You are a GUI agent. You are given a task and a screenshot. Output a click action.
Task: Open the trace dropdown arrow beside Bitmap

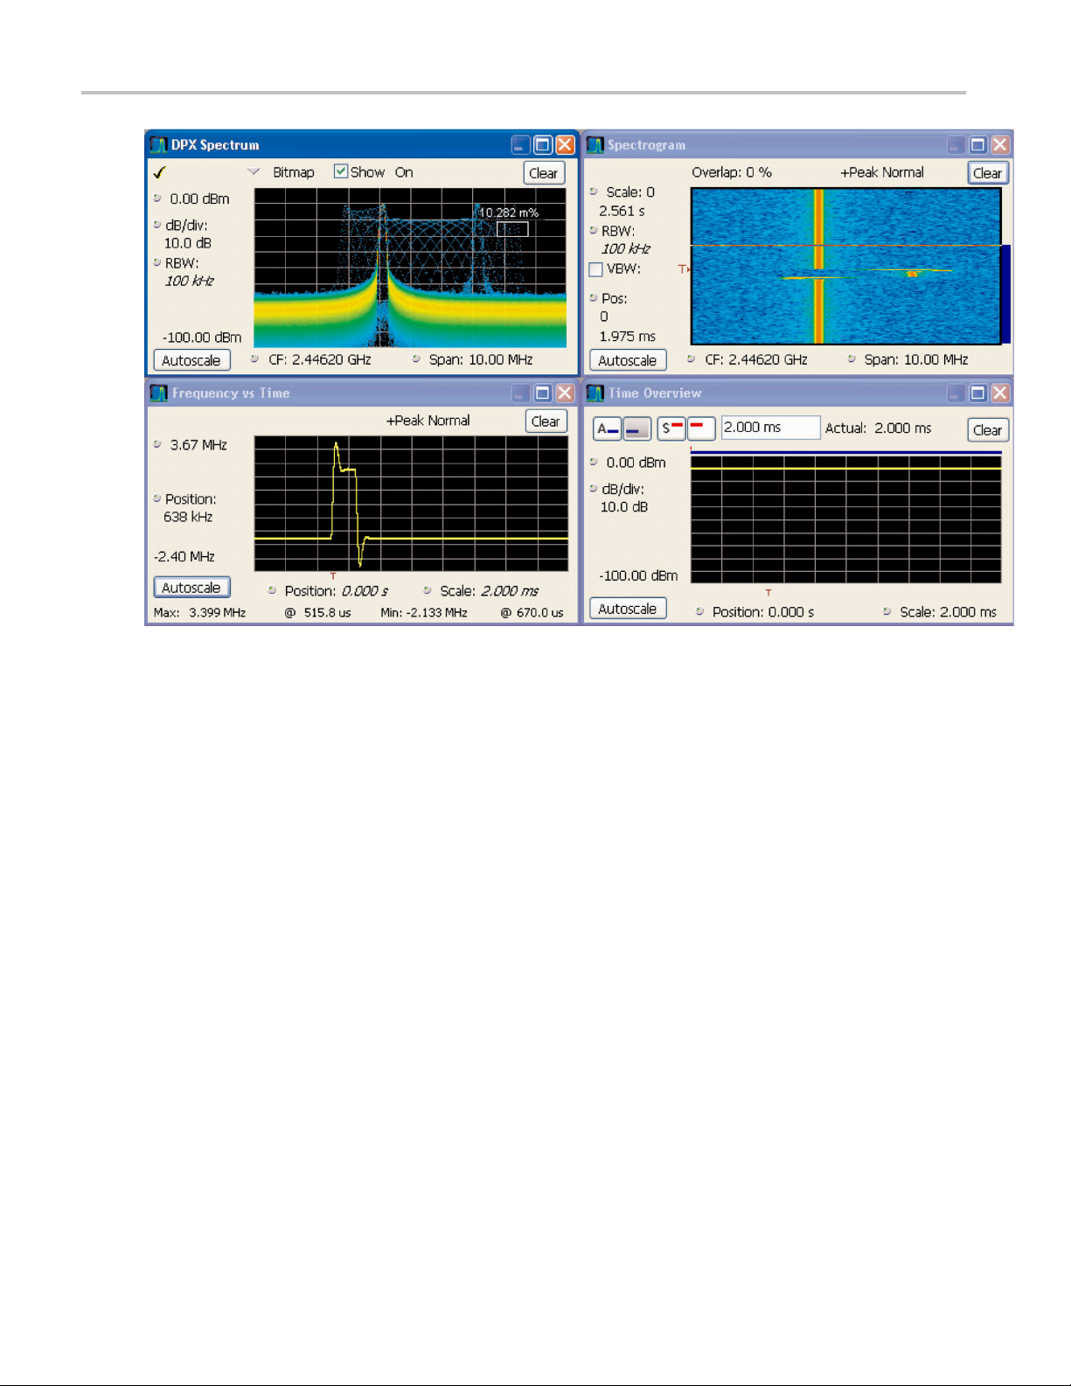254,171
